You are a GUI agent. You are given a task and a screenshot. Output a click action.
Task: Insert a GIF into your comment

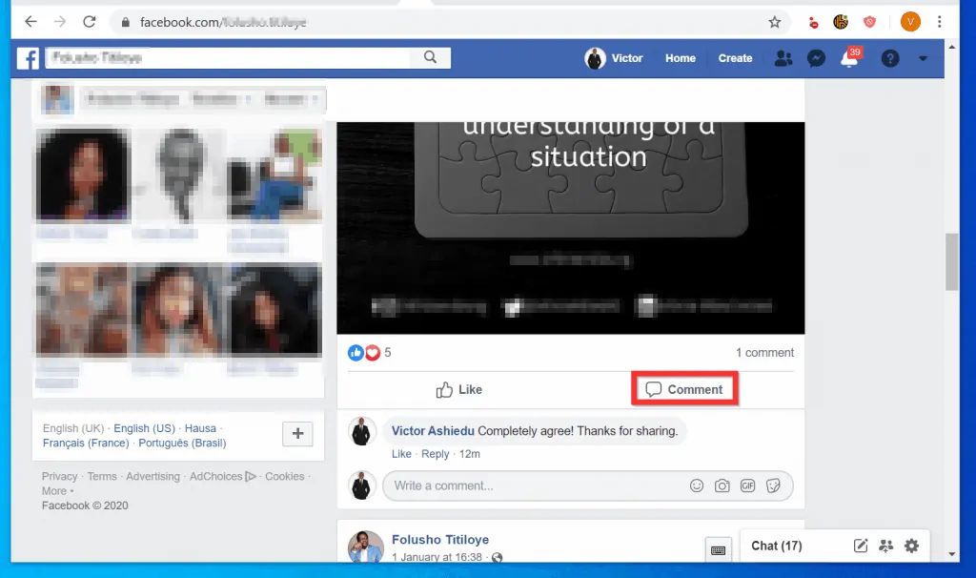(x=747, y=485)
